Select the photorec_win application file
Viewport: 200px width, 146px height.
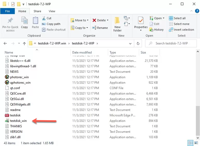19,77
